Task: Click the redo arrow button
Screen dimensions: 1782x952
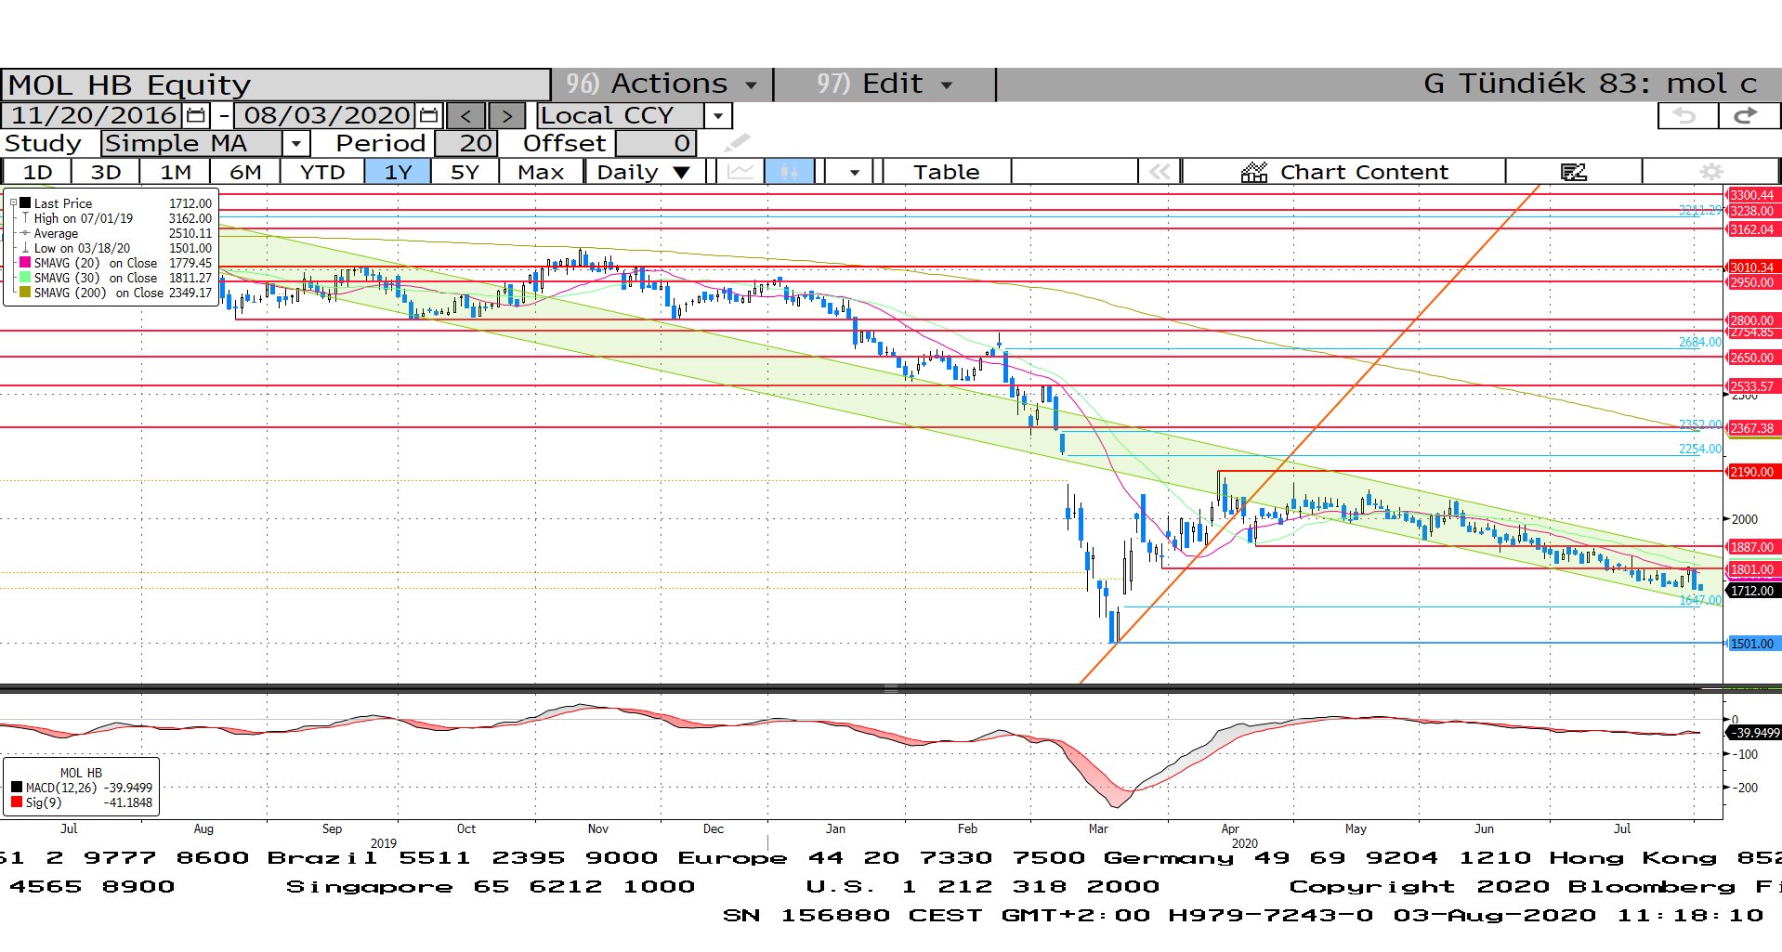Action: pyautogui.click(x=1748, y=116)
